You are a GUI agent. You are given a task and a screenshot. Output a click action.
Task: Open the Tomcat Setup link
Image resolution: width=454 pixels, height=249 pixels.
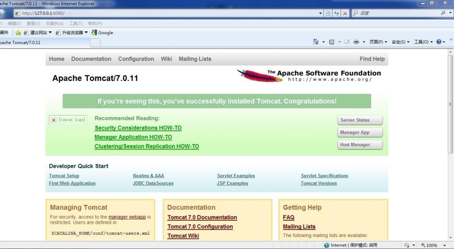[x=64, y=176]
